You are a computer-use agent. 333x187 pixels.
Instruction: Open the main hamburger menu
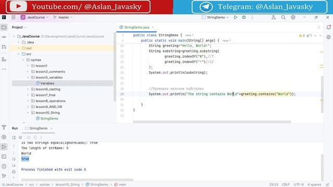[x=14, y=17]
